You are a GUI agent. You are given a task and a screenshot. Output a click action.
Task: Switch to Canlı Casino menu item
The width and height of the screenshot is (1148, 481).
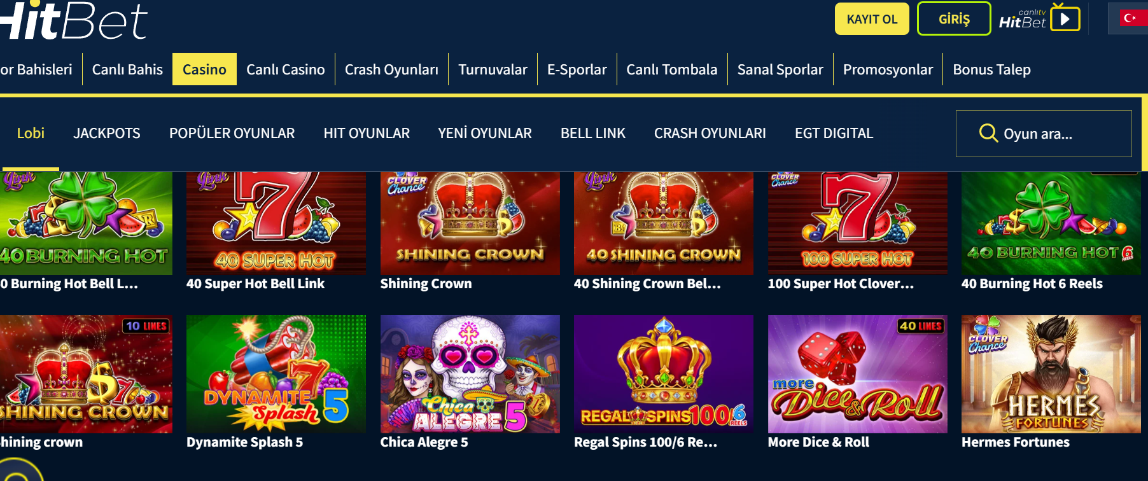tap(285, 69)
